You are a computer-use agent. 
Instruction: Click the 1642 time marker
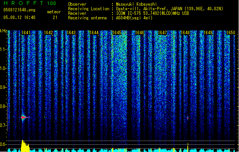49,33
